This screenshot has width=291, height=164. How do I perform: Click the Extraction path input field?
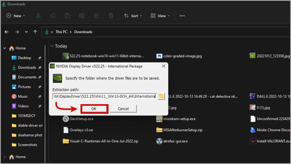pyautogui.click(x=105, y=96)
